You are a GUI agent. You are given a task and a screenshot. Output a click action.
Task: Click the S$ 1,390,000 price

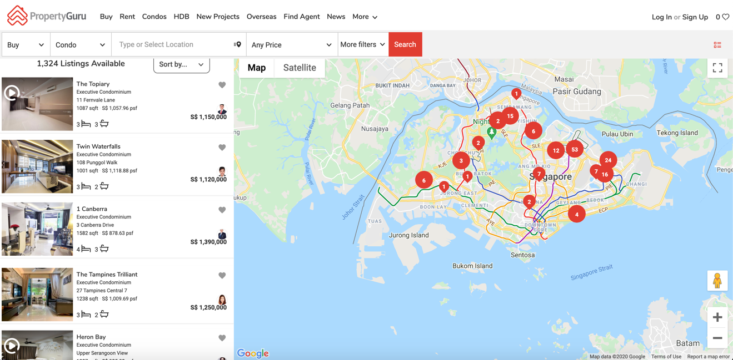208,242
